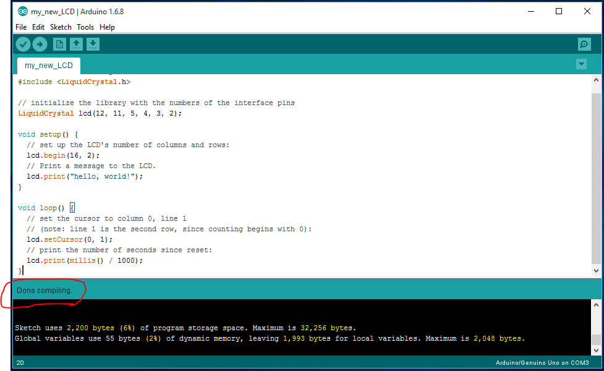Click the editor scrollbar up arrow
604x371 pixels.
(x=596, y=79)
